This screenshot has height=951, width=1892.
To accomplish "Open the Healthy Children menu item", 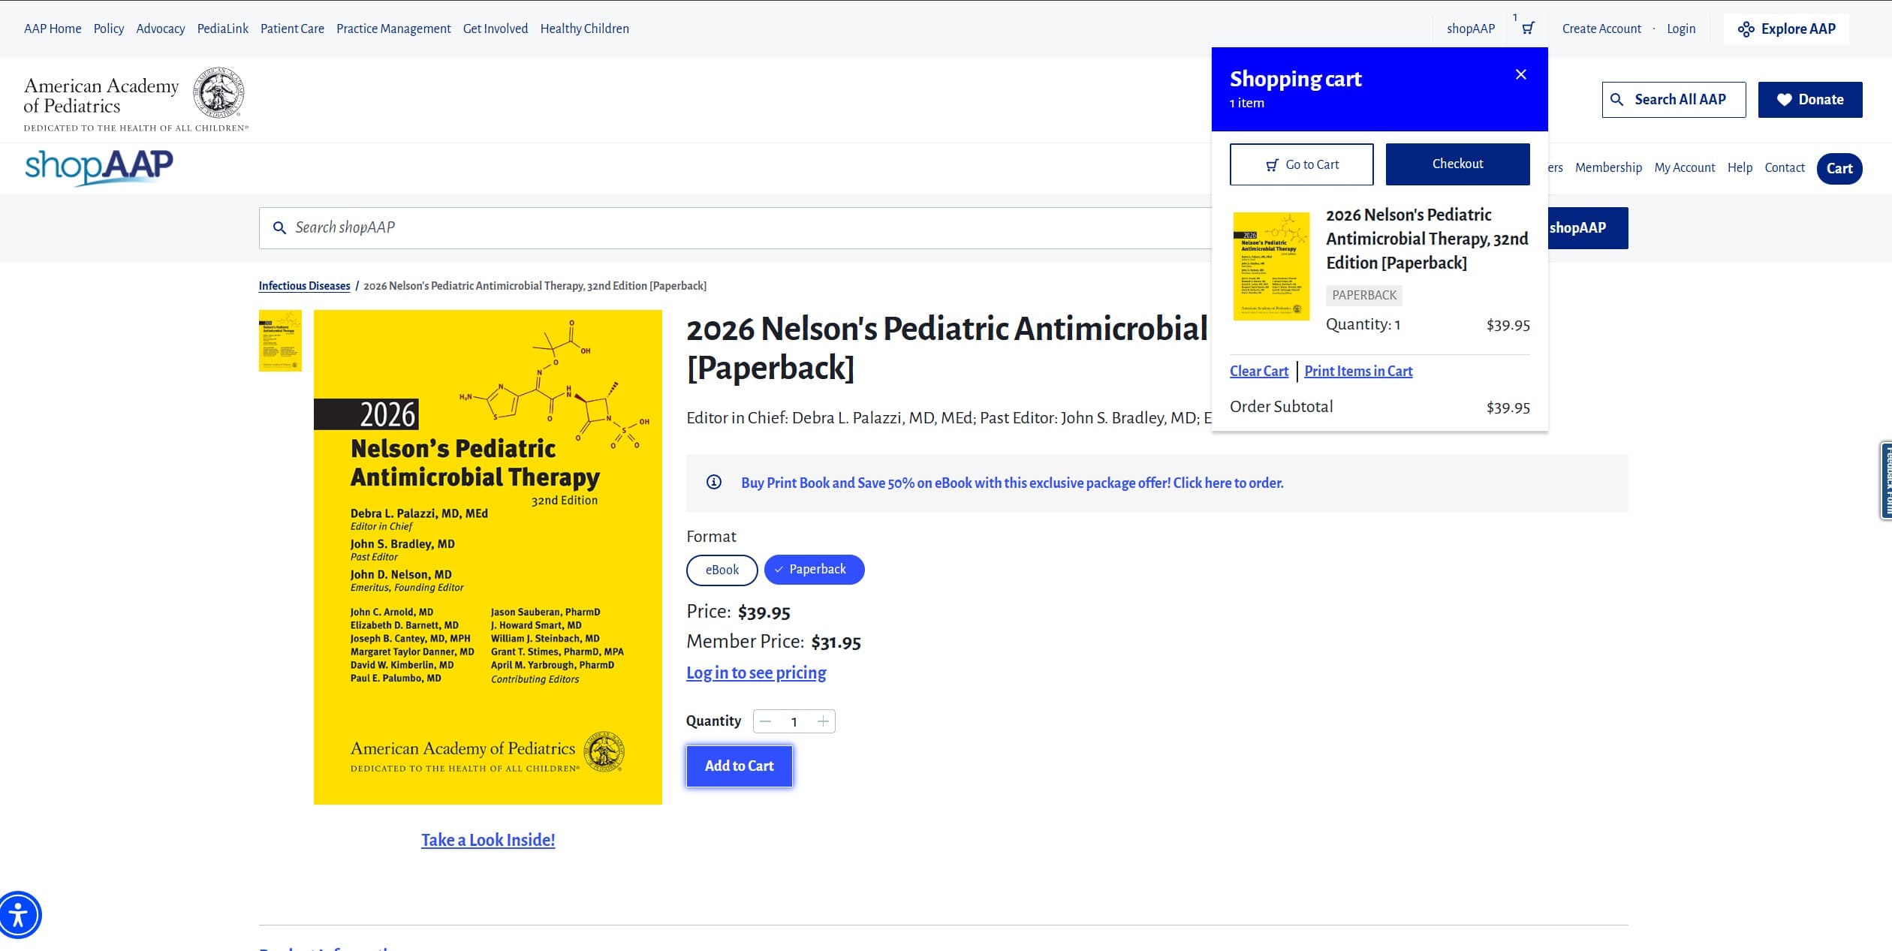I will [x=585, y=29].
